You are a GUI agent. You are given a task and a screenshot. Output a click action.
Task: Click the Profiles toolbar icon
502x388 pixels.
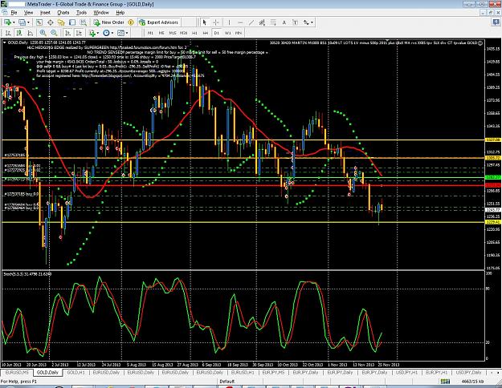pos(22,22)
